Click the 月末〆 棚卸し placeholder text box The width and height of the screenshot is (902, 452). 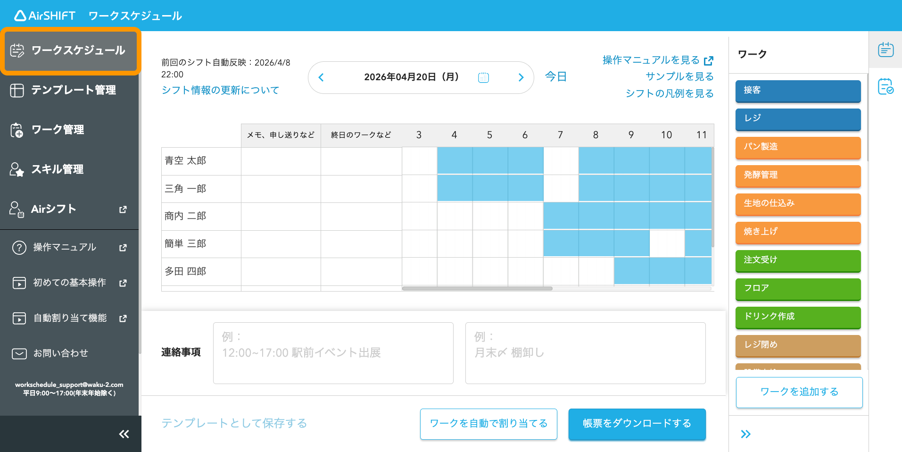click(586, 353)
